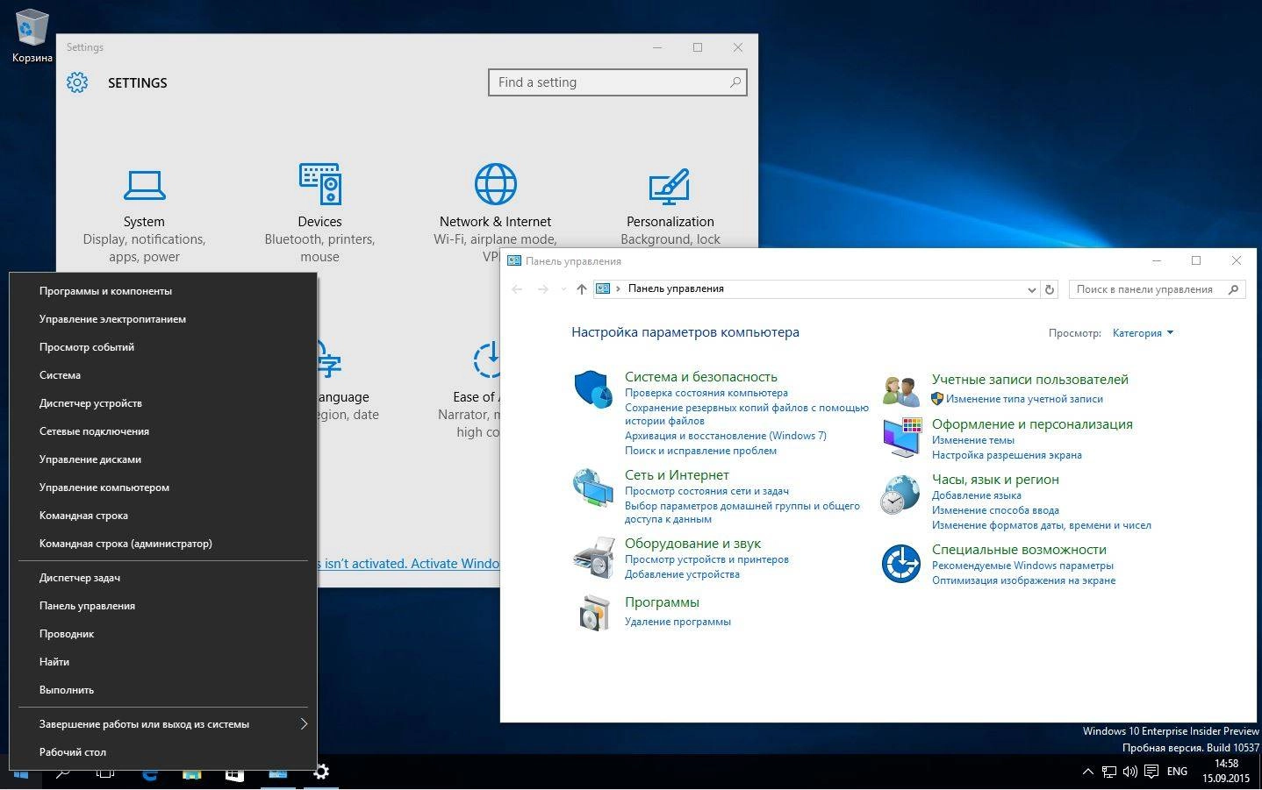Open the network icon in system tray
The width and height of the screenshot is (1262, 790).
click(1109, 772)
